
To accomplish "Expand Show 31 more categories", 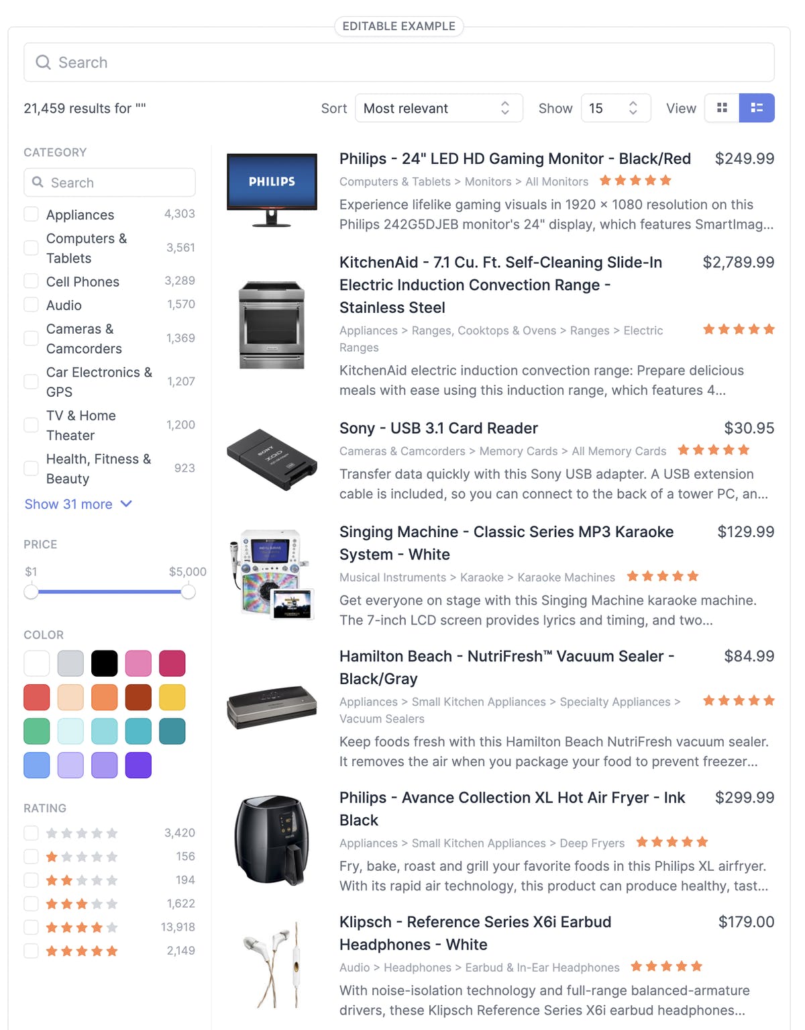I will point(78,504).
